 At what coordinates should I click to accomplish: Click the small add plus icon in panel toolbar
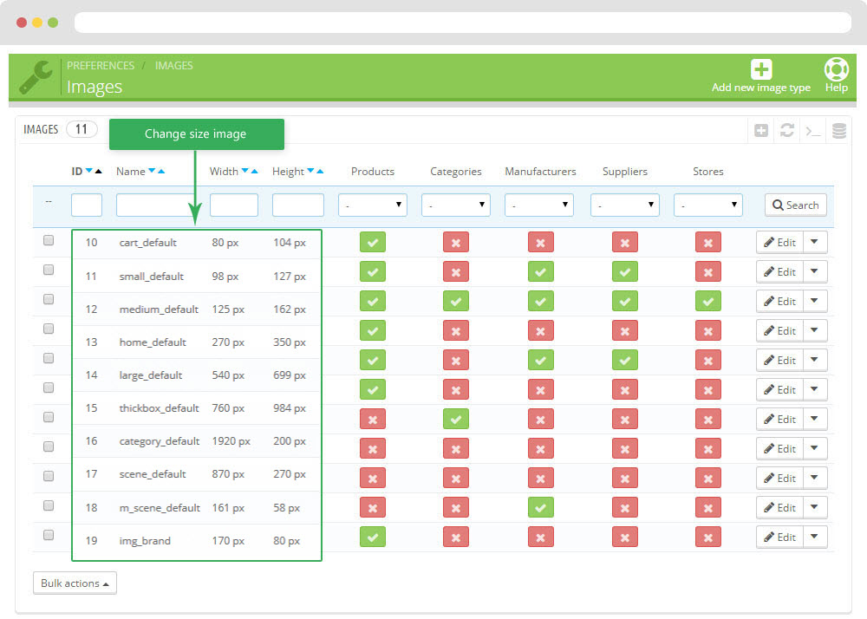point(761,131)
